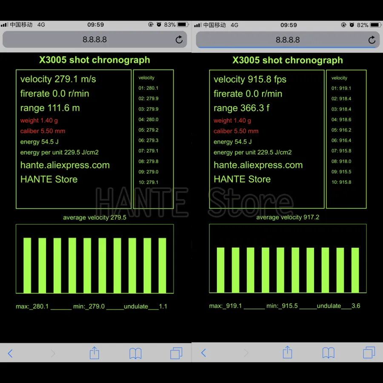Edit the red weight 1.40 g in left panel
Screen dimensions: 383x383
coord(39,120)
